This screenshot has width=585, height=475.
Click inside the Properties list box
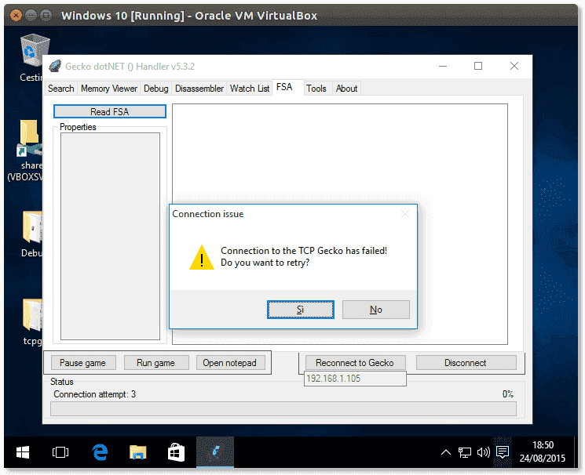click(110, 236)
